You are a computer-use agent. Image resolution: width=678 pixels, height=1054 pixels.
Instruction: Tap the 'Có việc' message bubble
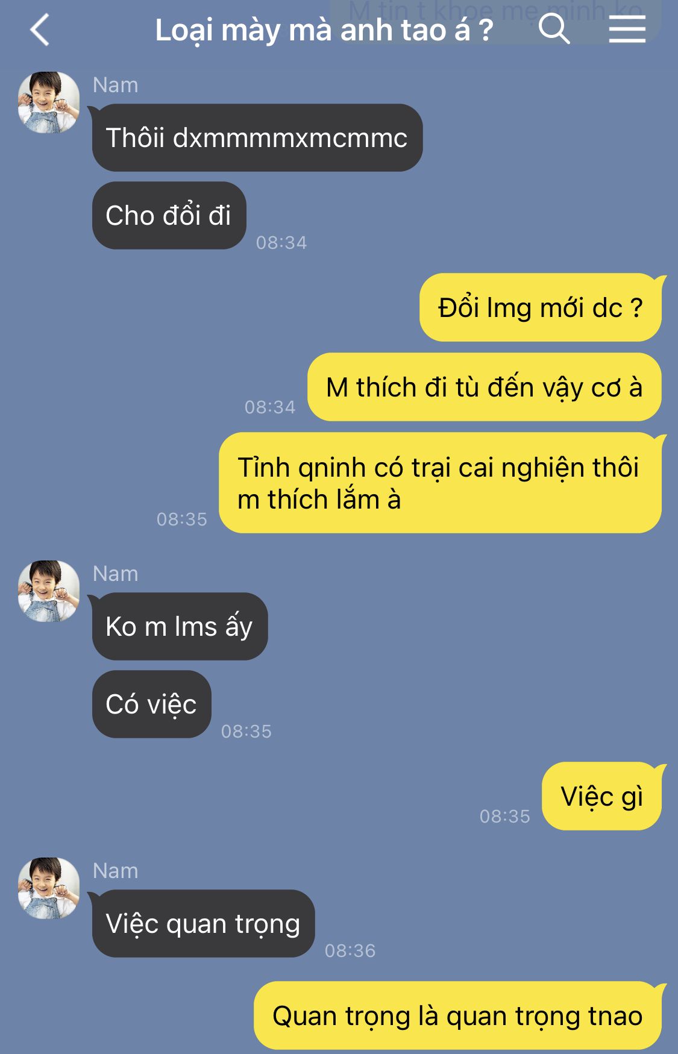[151, 704]
